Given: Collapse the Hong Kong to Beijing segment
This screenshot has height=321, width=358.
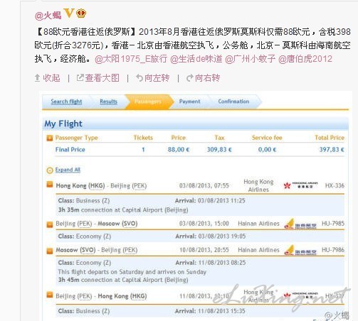Looking at the screenshot, I should tap(50, 184).
